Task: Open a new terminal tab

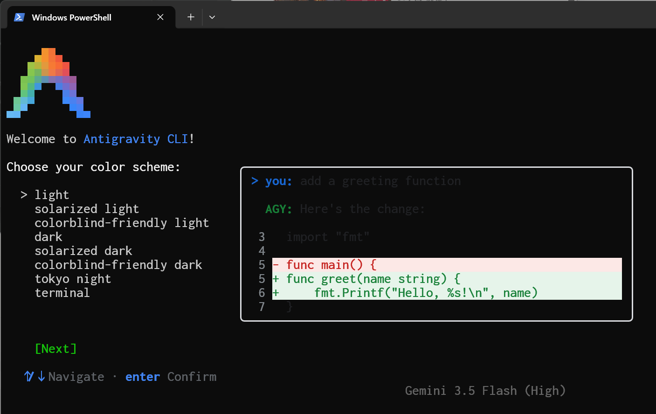Action: (x=191, y=17)
